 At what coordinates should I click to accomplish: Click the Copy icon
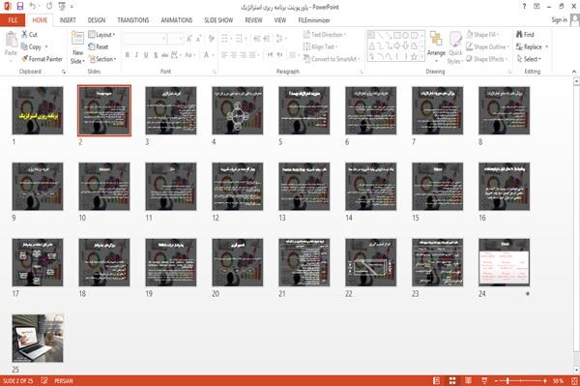[x=24, y=46]
